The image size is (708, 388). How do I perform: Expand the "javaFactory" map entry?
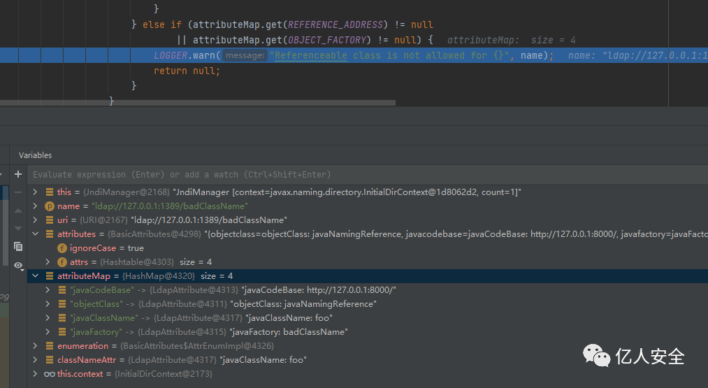tap(48, 332)
